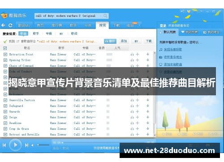This screenshot has width=224, height=162.
Task: Add Onwards with its plus icon
Action: (x=138, y=111)
